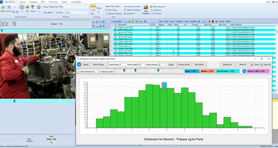Click the blue 6σ icon next to Display
Screen dimensions: 278x148
79,65
